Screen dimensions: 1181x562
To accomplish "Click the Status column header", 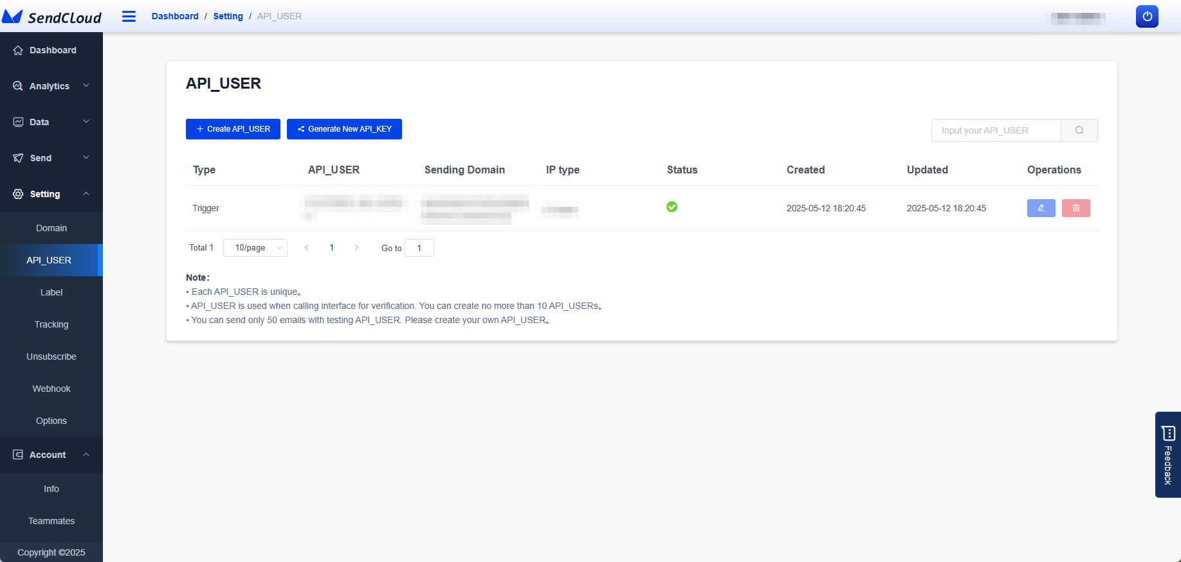I will click(x=682, y=170).
